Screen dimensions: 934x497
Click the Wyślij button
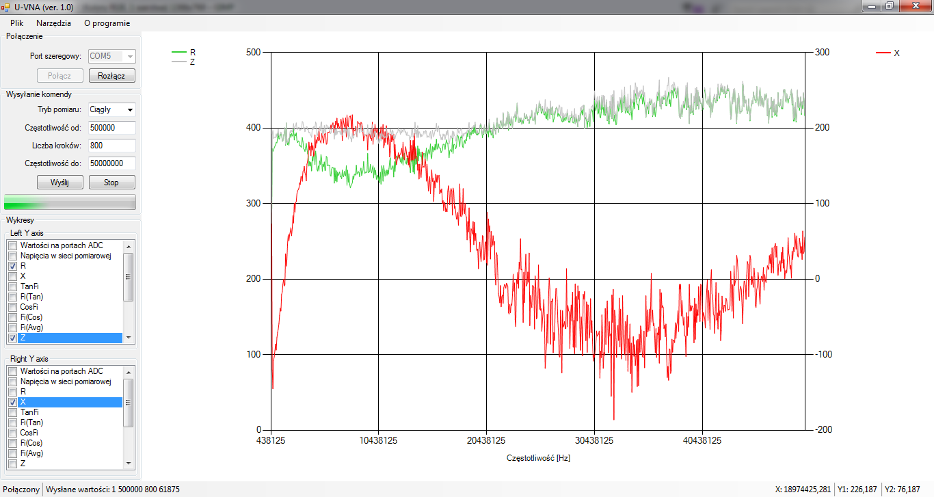tap(59, 183)
